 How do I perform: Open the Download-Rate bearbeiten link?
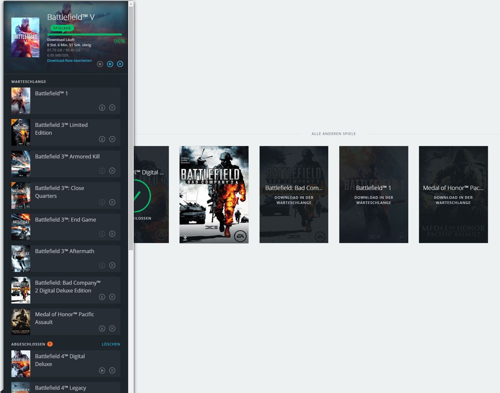69,61
